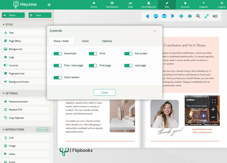Click the cloud download icon in toolbar
The width and height of the screenshot is (227, 163).
(x=181, y=16)
